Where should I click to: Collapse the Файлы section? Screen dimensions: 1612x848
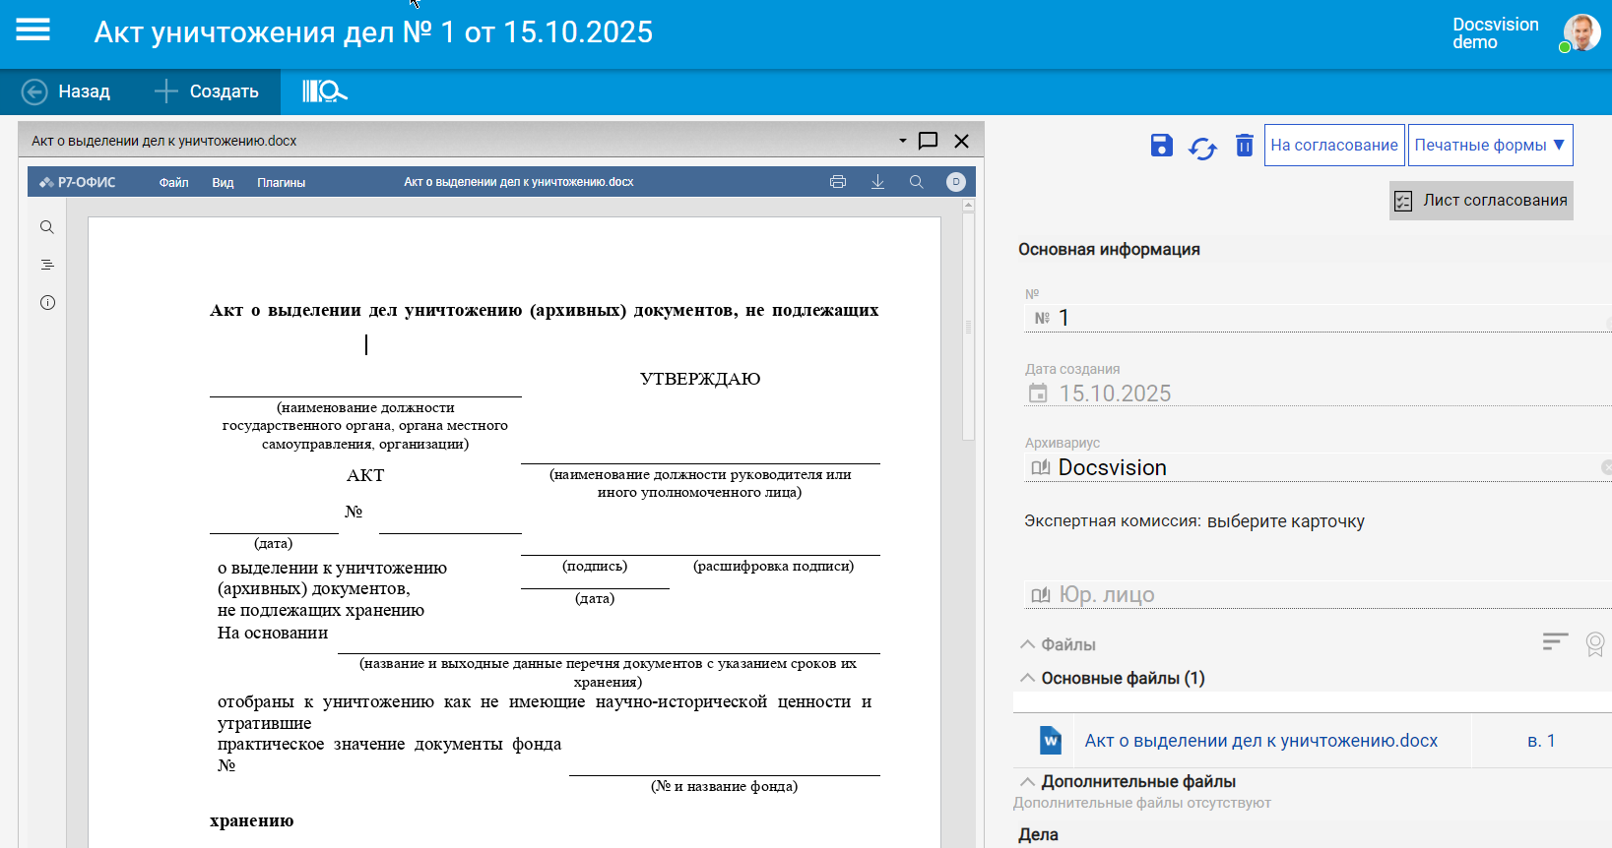1028,644
